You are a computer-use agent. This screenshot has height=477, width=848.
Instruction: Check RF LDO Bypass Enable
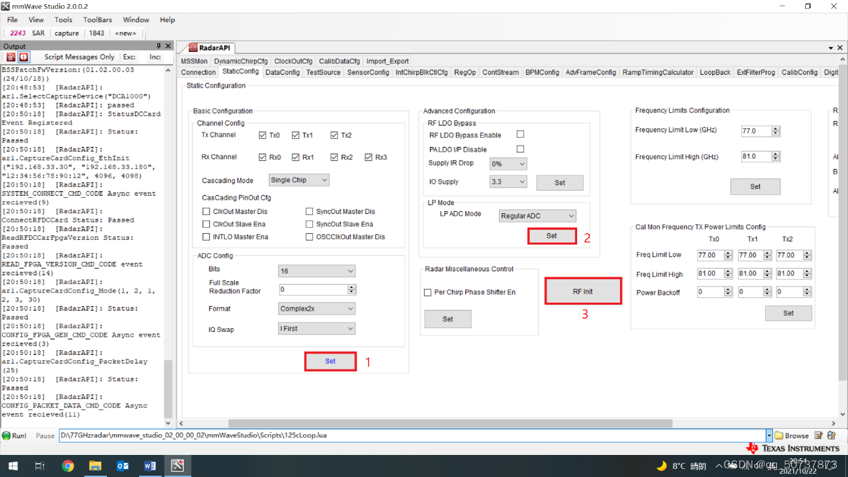tap(520, 135)
